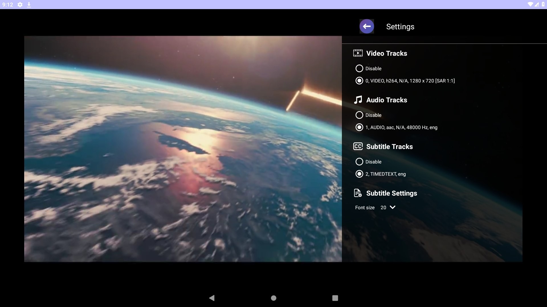
Task: Select Disable under Subtitle Tracks
Action: pyautogui.click(x=368, y=162)
